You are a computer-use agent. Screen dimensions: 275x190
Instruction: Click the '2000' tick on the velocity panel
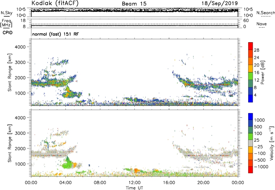pyautogui.click(x=20, y=149)
